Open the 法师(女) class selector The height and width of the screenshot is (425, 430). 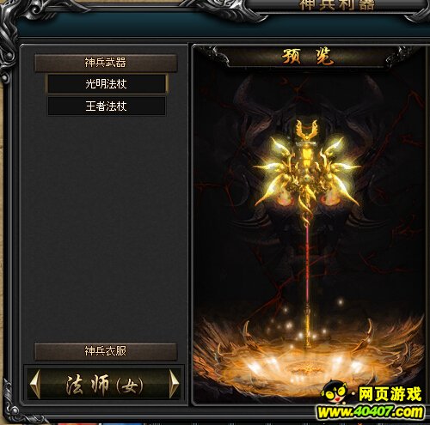coord(105,384)
